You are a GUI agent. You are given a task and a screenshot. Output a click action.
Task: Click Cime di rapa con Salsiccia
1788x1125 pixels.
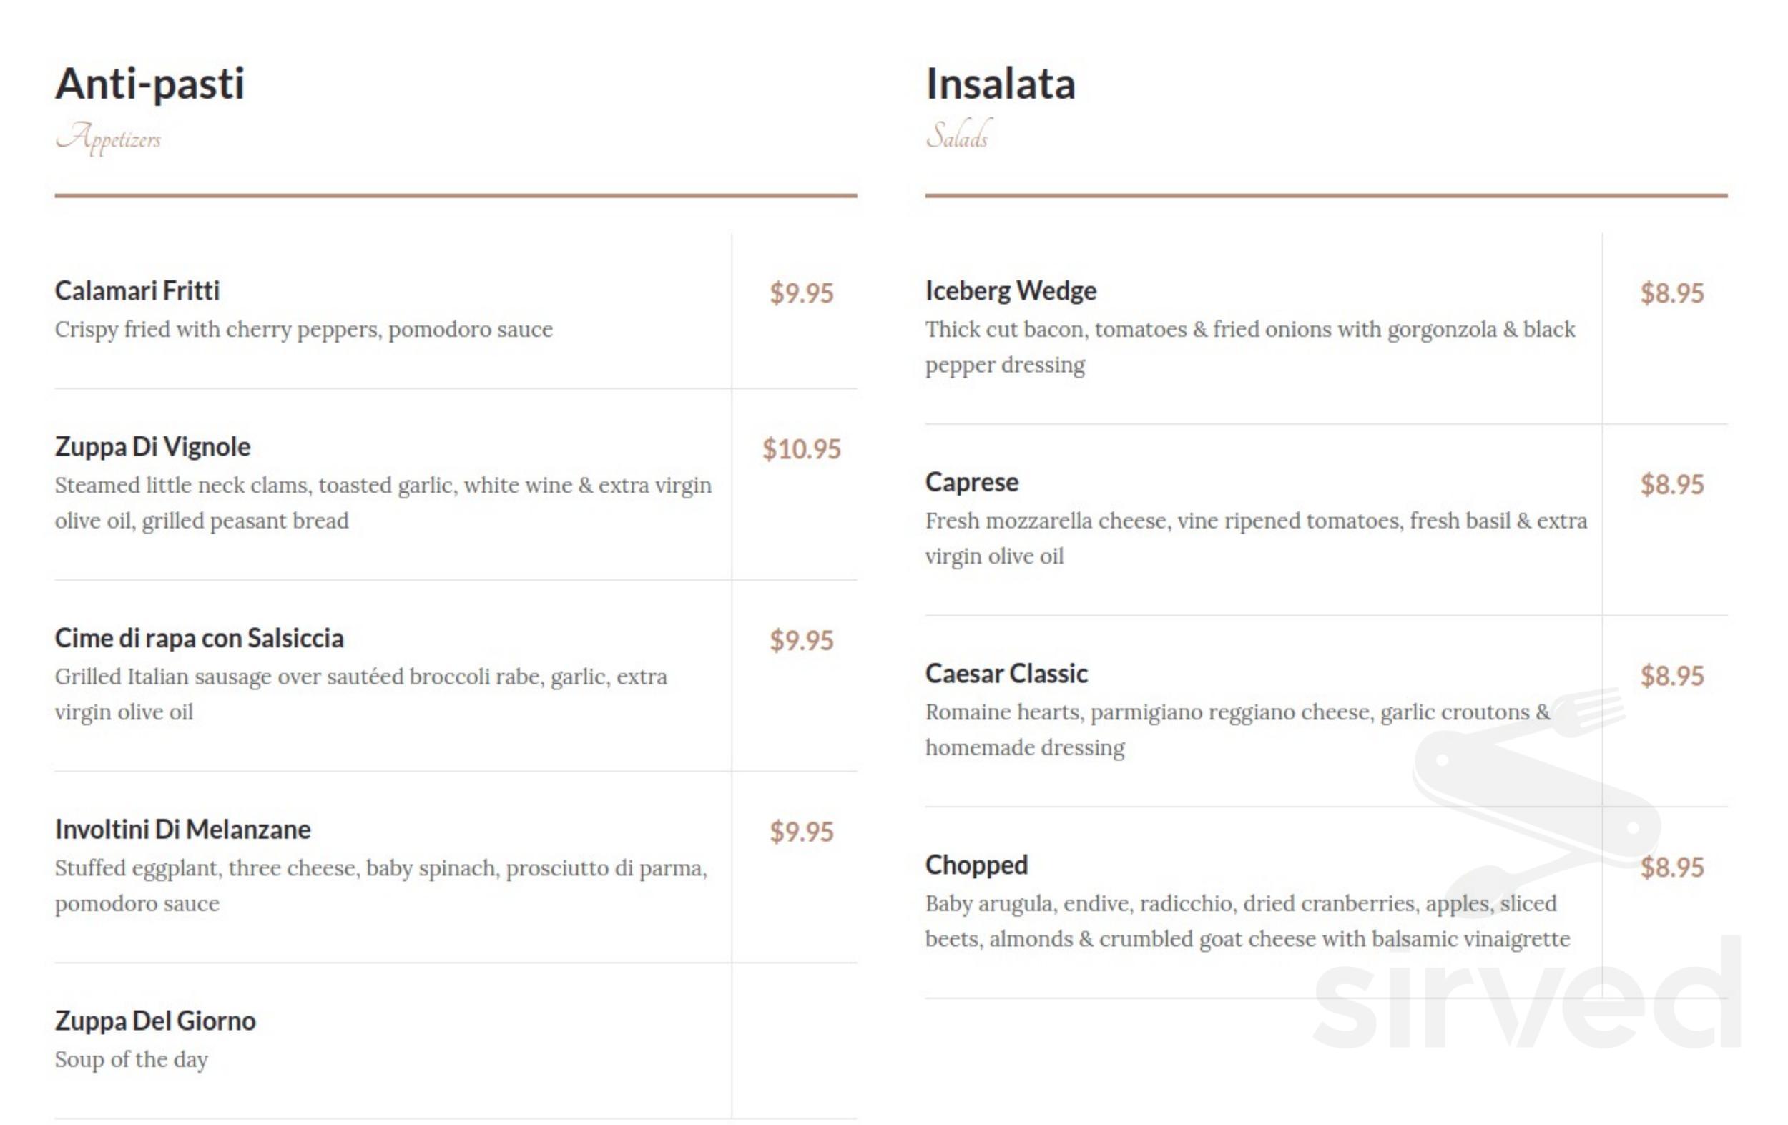[199, 639]
